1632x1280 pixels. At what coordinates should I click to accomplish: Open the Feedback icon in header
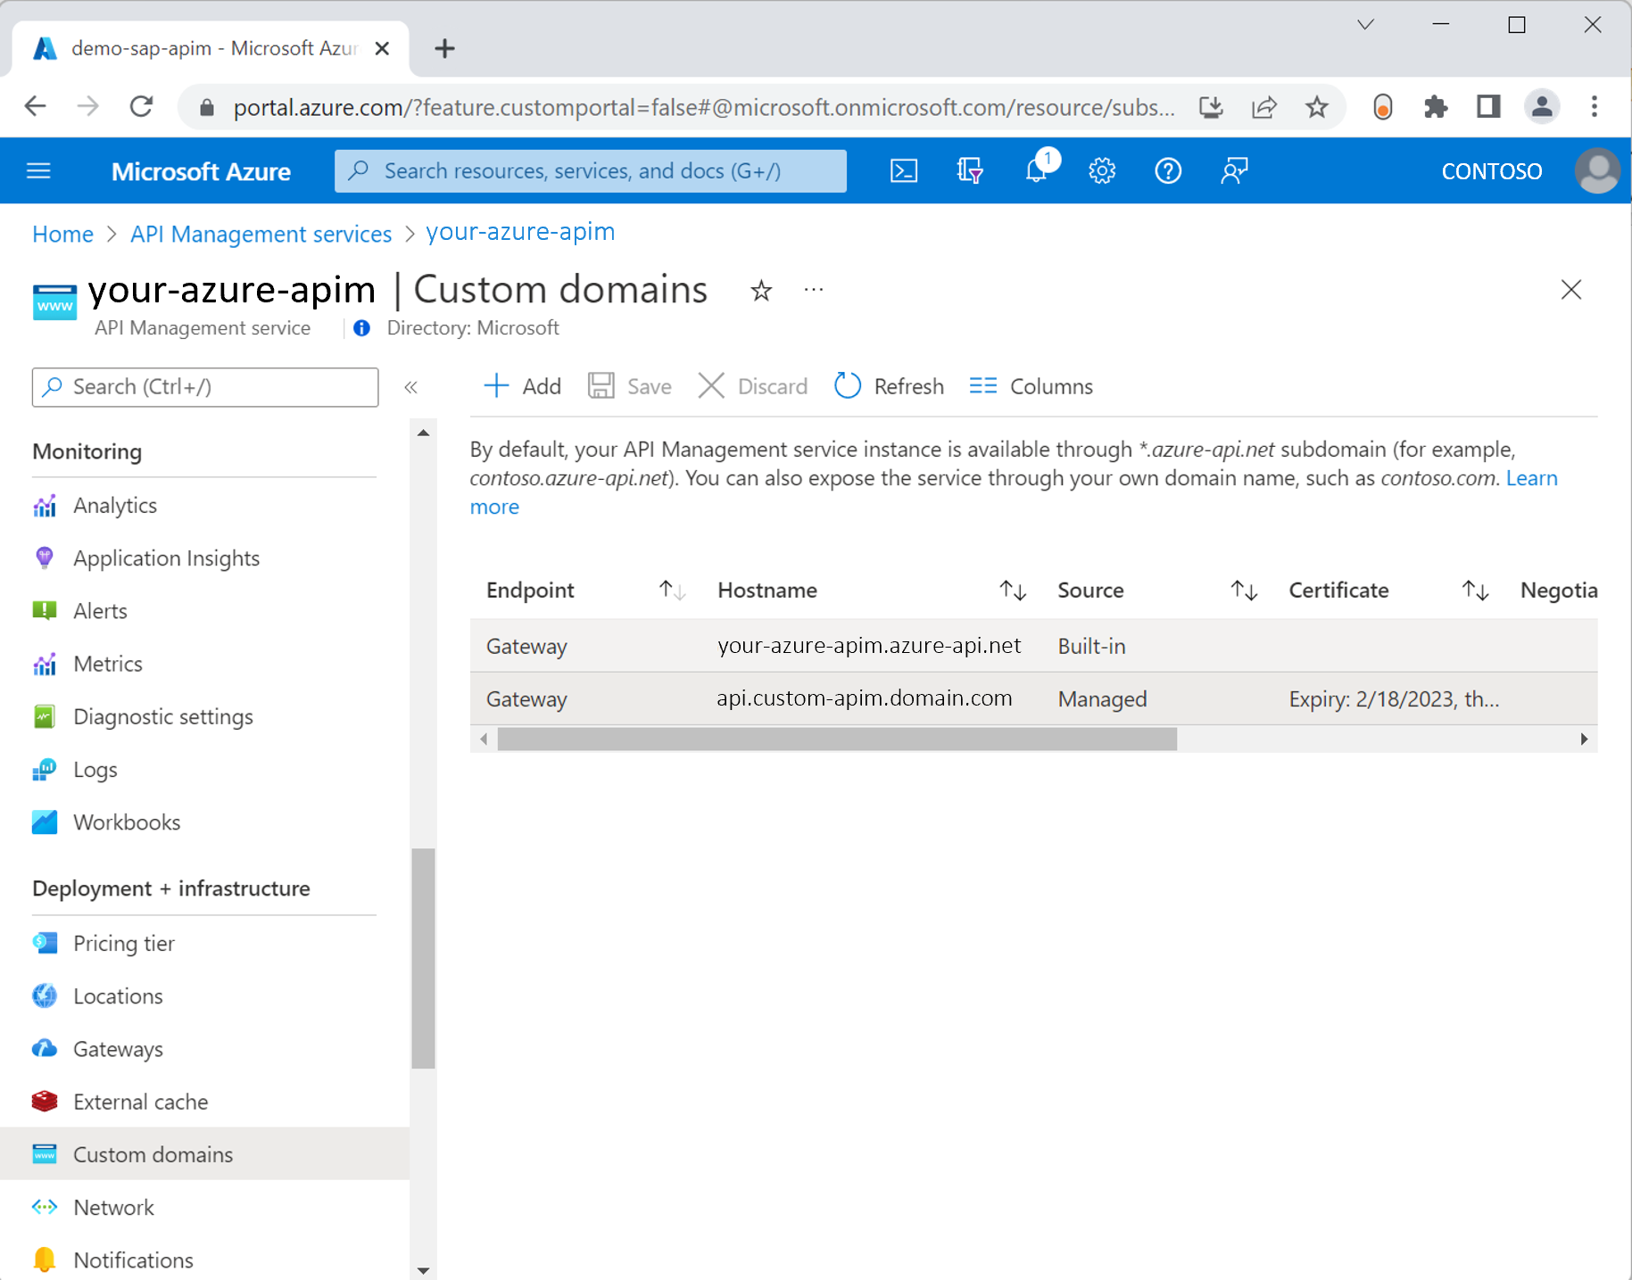[1234, 170]
